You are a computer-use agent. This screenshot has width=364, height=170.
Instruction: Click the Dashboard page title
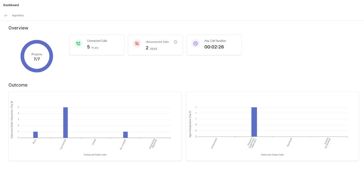click(x=11, y=5)
